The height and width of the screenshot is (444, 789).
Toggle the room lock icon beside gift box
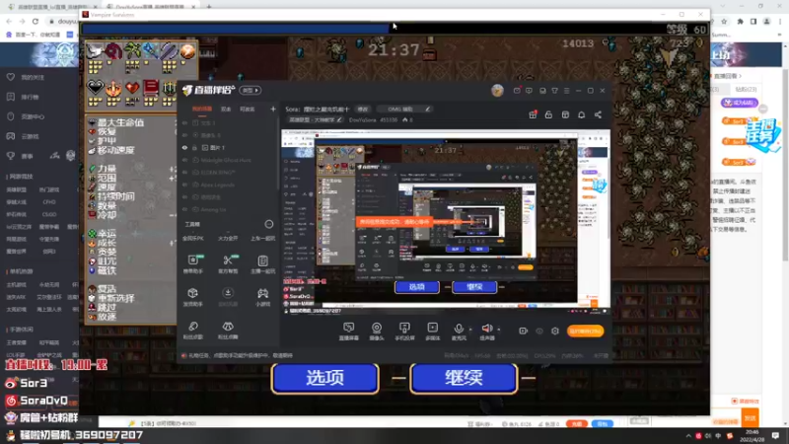click(x=548, y=114)
